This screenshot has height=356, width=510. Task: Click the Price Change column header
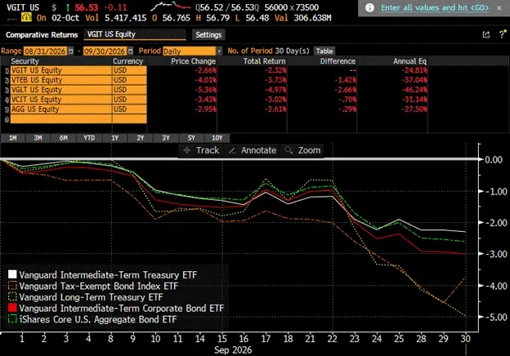tap(193, 61)
